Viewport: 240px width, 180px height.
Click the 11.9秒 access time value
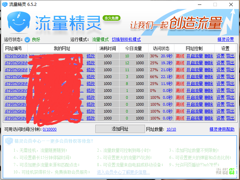166,84
